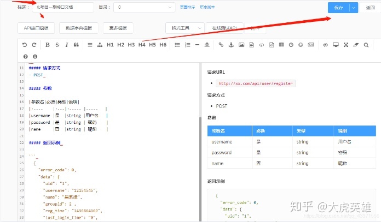Image resolution: width=381 pixels, height=222 pixels.
Task: Click the 返回 back button
Action: tap(370, 8)
